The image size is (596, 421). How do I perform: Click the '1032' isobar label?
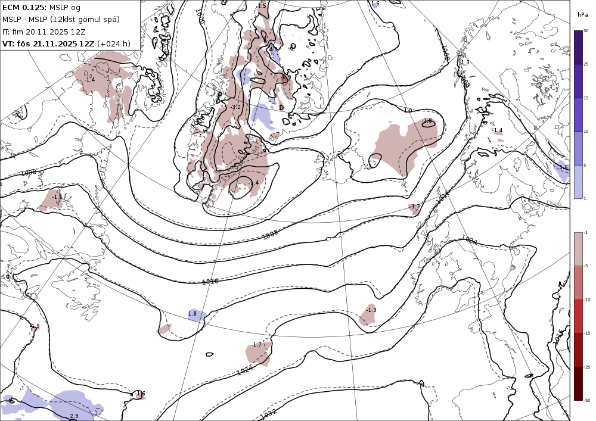point(269,414)
